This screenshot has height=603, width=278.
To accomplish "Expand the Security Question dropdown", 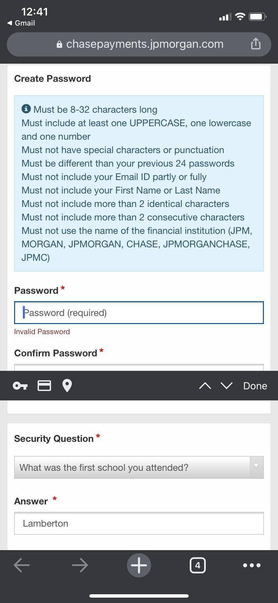I will (x=139, y=467).
